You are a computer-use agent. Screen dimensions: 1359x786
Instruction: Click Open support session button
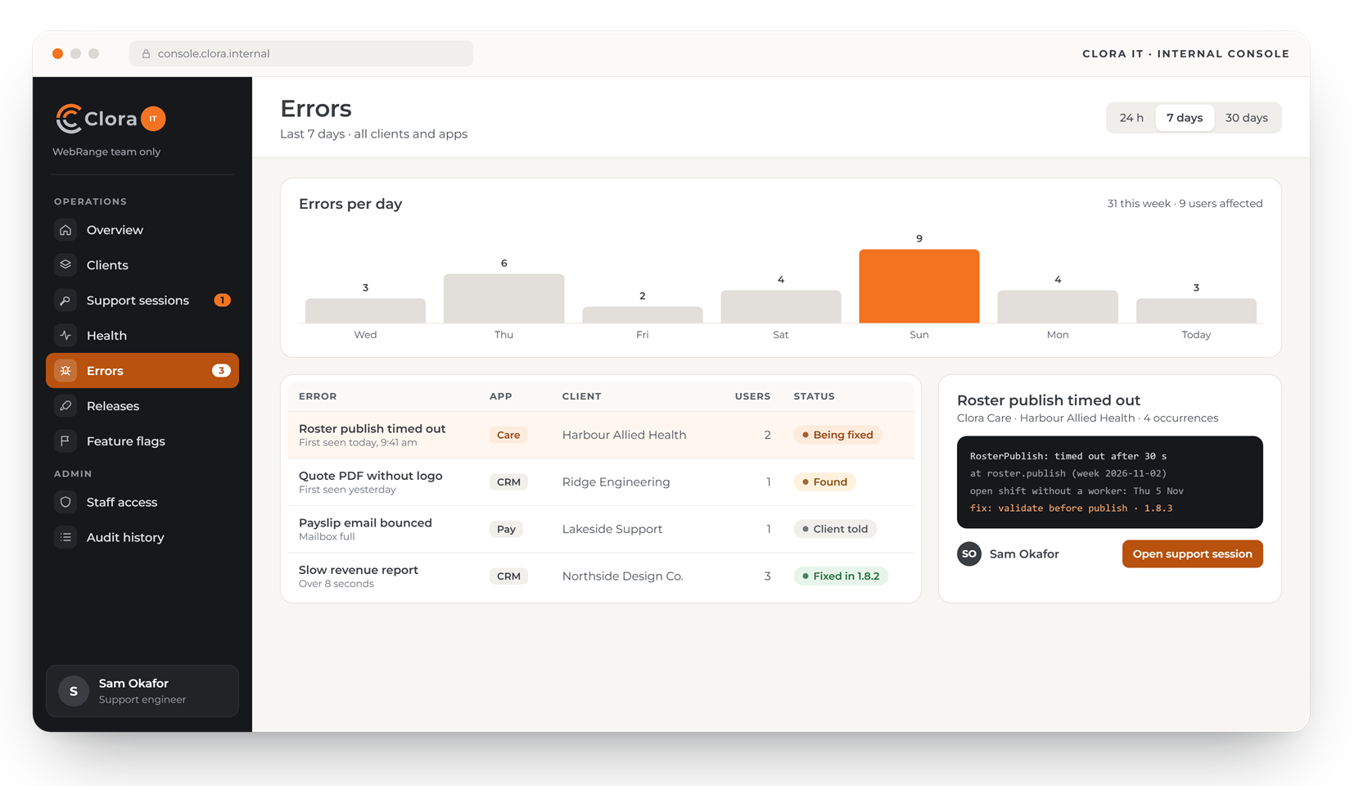(x=1192, y=554)
